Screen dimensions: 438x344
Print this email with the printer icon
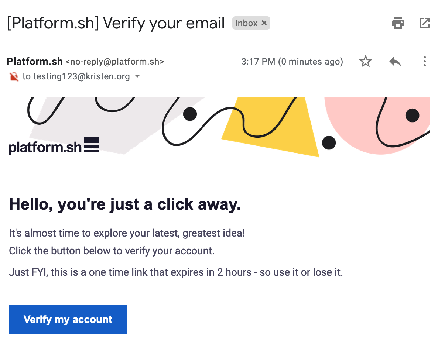pos(398,23)
